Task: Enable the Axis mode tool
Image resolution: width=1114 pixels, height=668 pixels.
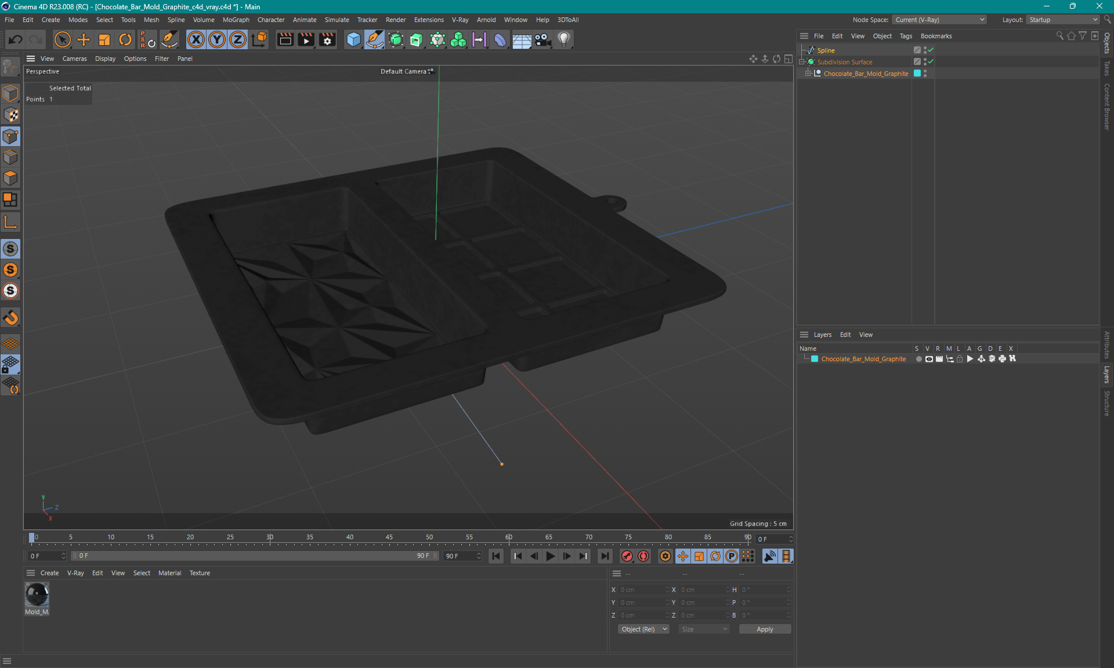Action: [10, 222]
